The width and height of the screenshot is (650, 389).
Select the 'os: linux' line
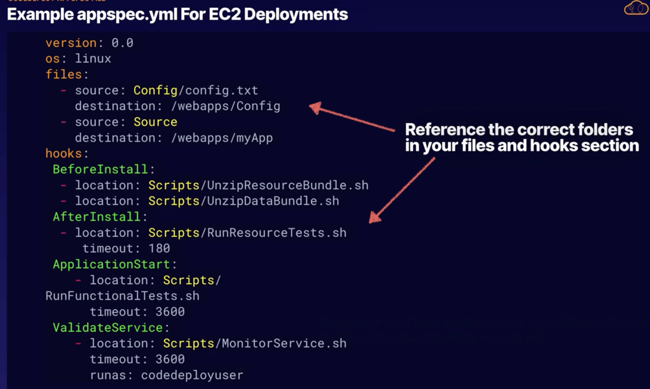tap(78, 59)
